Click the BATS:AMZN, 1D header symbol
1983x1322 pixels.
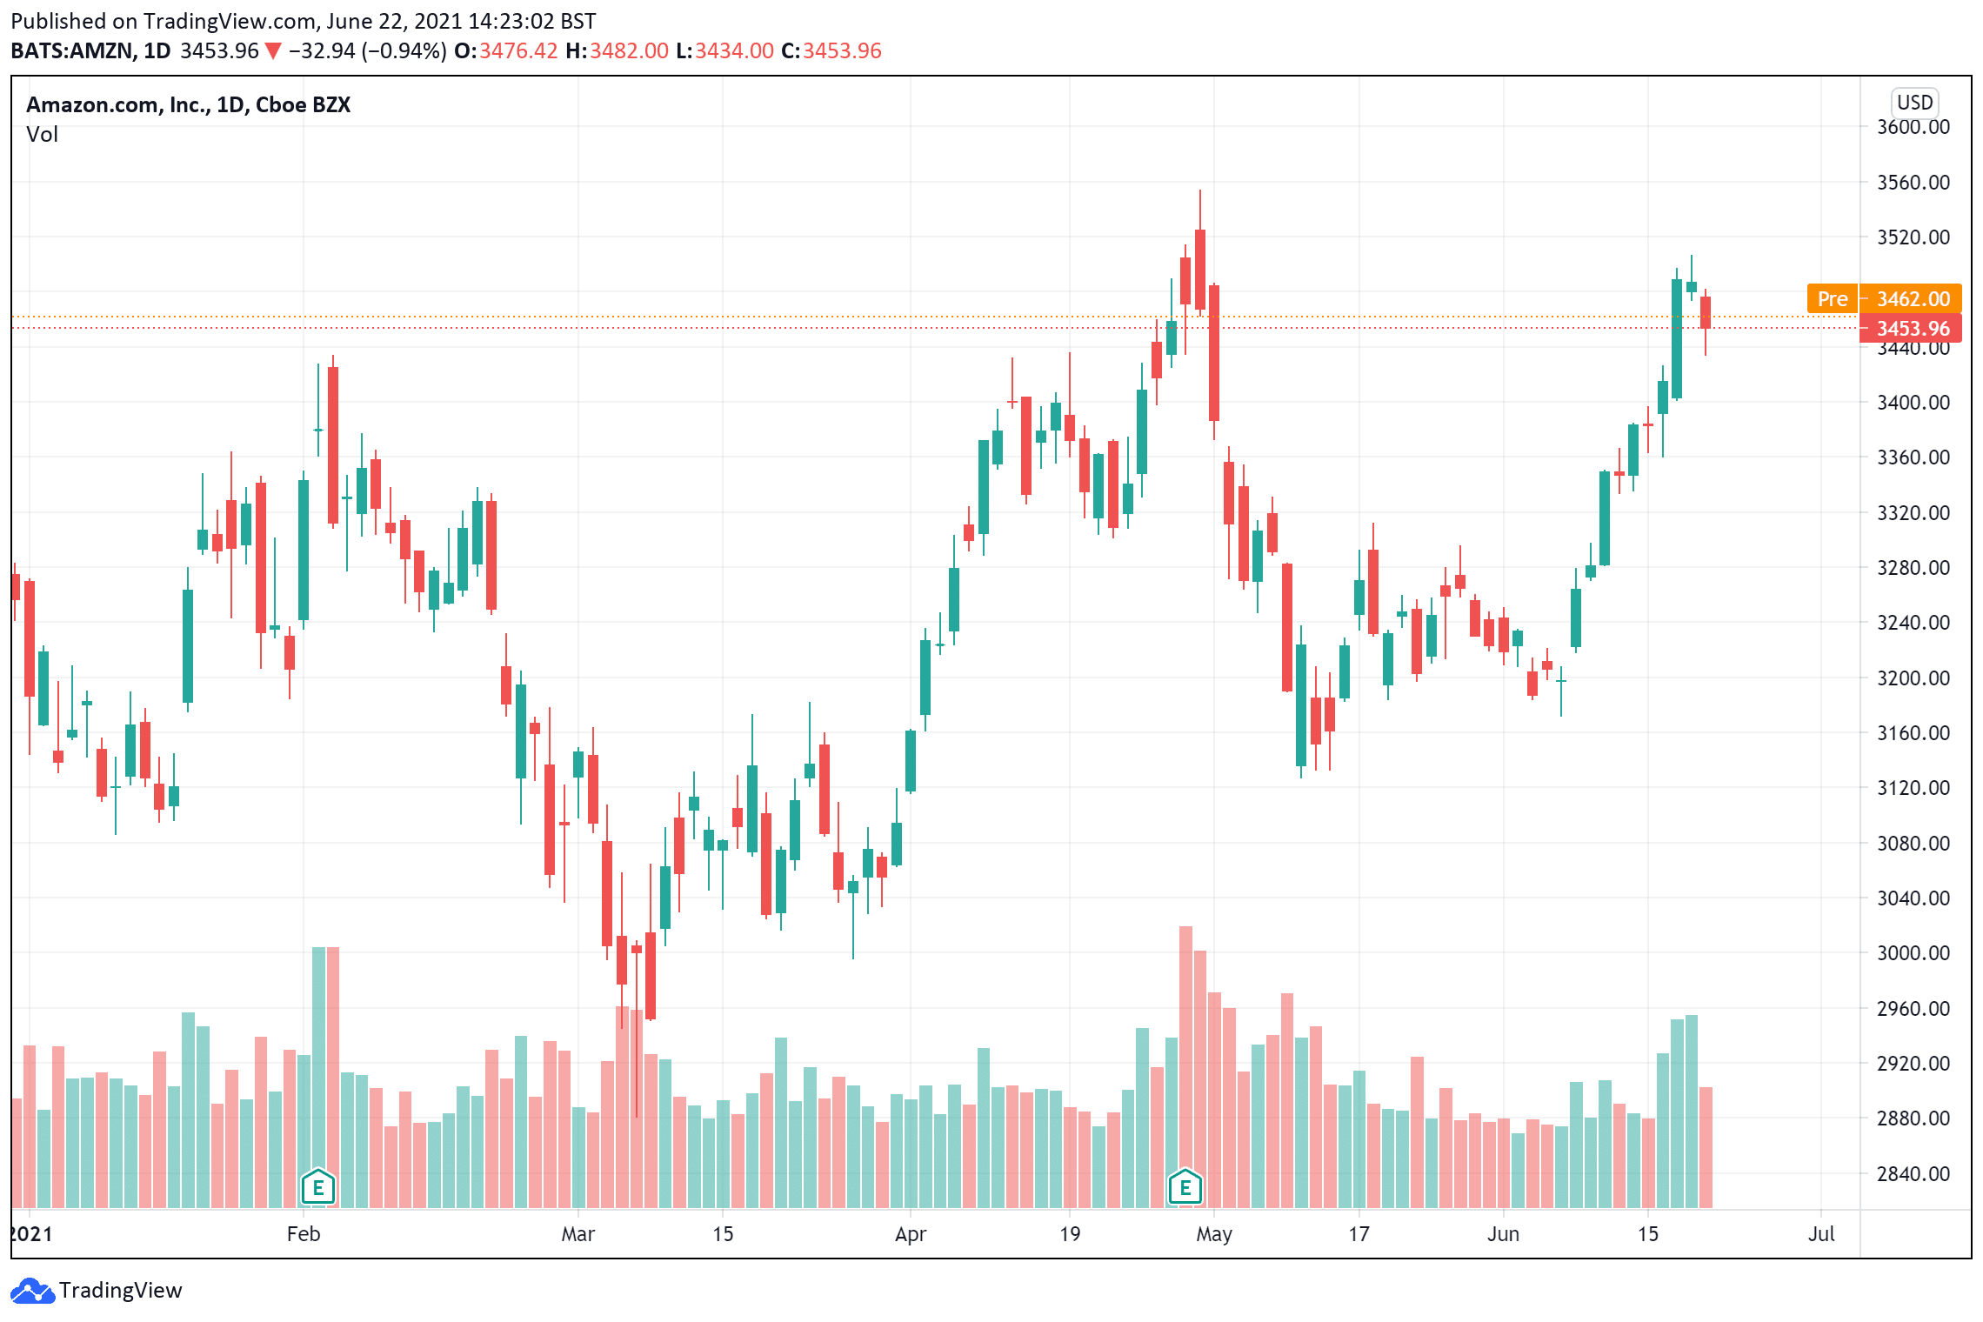click(x=90, y=50)
